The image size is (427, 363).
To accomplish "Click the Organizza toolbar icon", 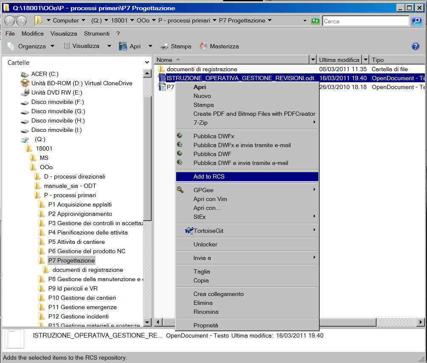I will point(11,46).
